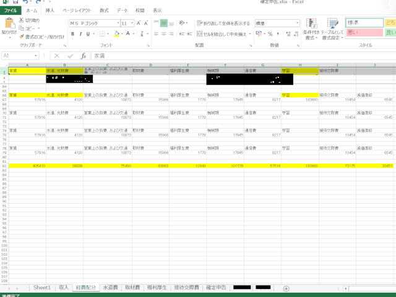Viewport: 396px width, 297px height.
Task: Click the Cut (切り取り) scissors icon
Action: [x=22, y=20]
